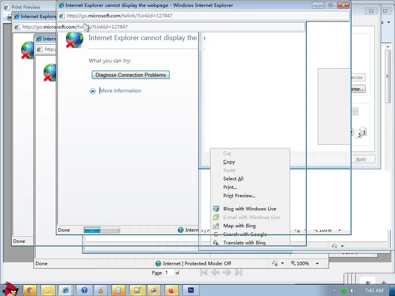The width and height of the screenshot is (395, 296).
Task: Click page icon in second address bar
Action: [17, 27]
